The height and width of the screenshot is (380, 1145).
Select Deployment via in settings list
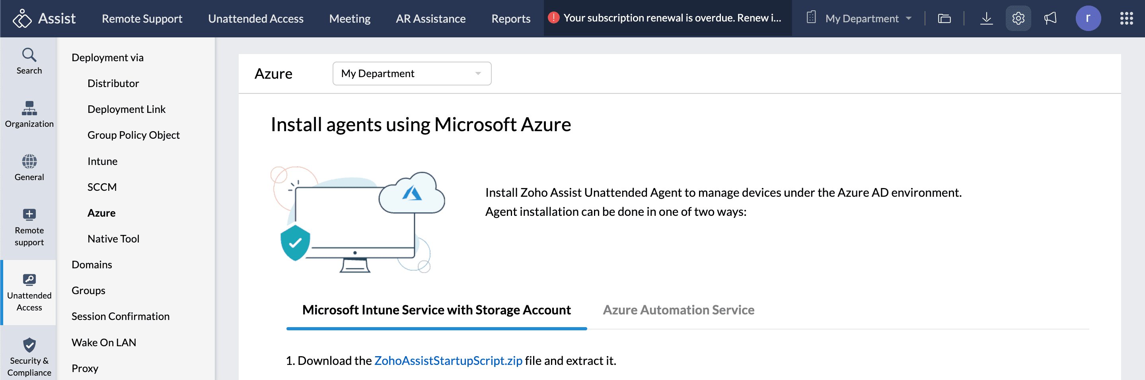tap(107, 57)
